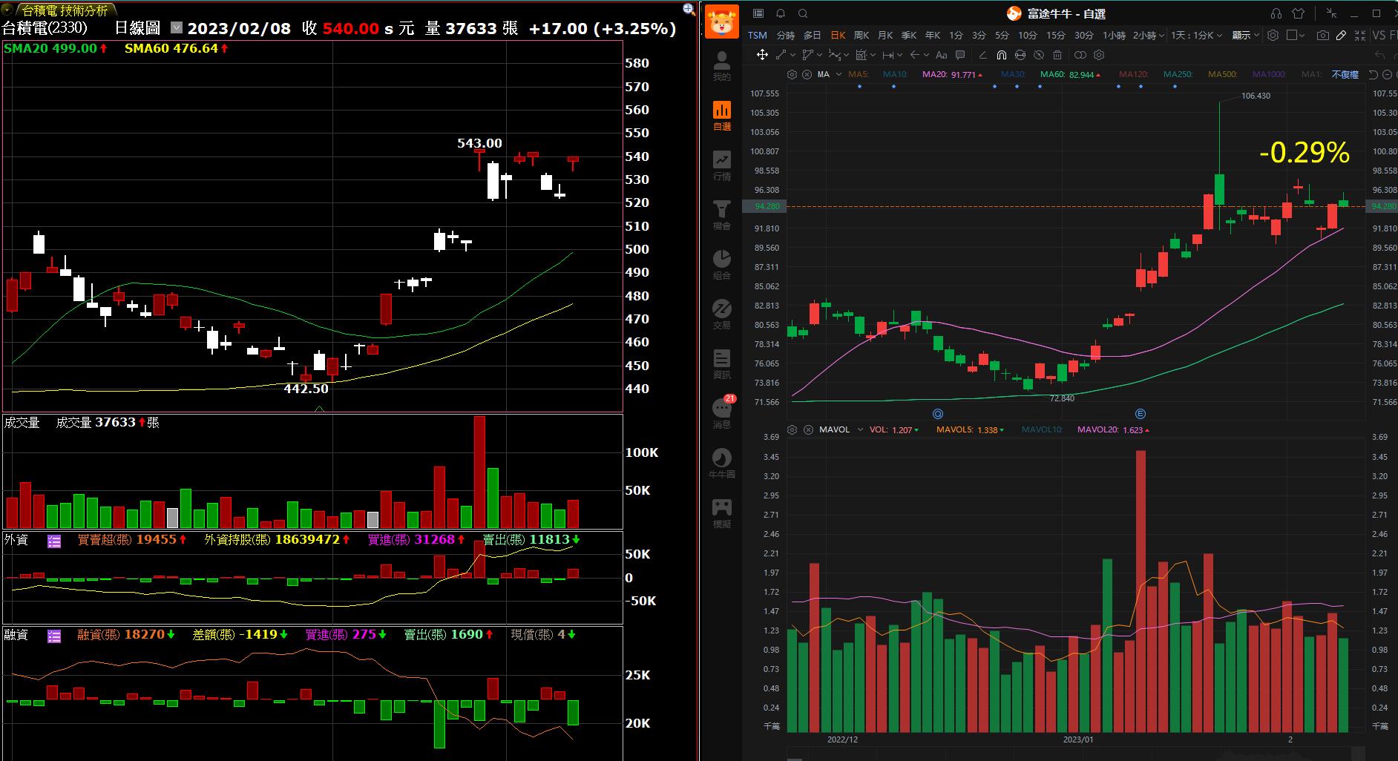Click the trash icon to delete drawings
The image size is (1398, 761).
[1057, 55]
